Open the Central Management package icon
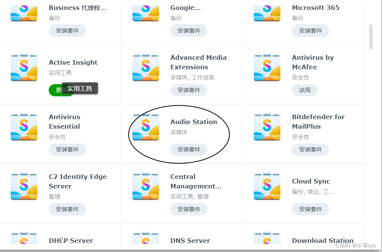382x252 pixels. pos(146,186)
